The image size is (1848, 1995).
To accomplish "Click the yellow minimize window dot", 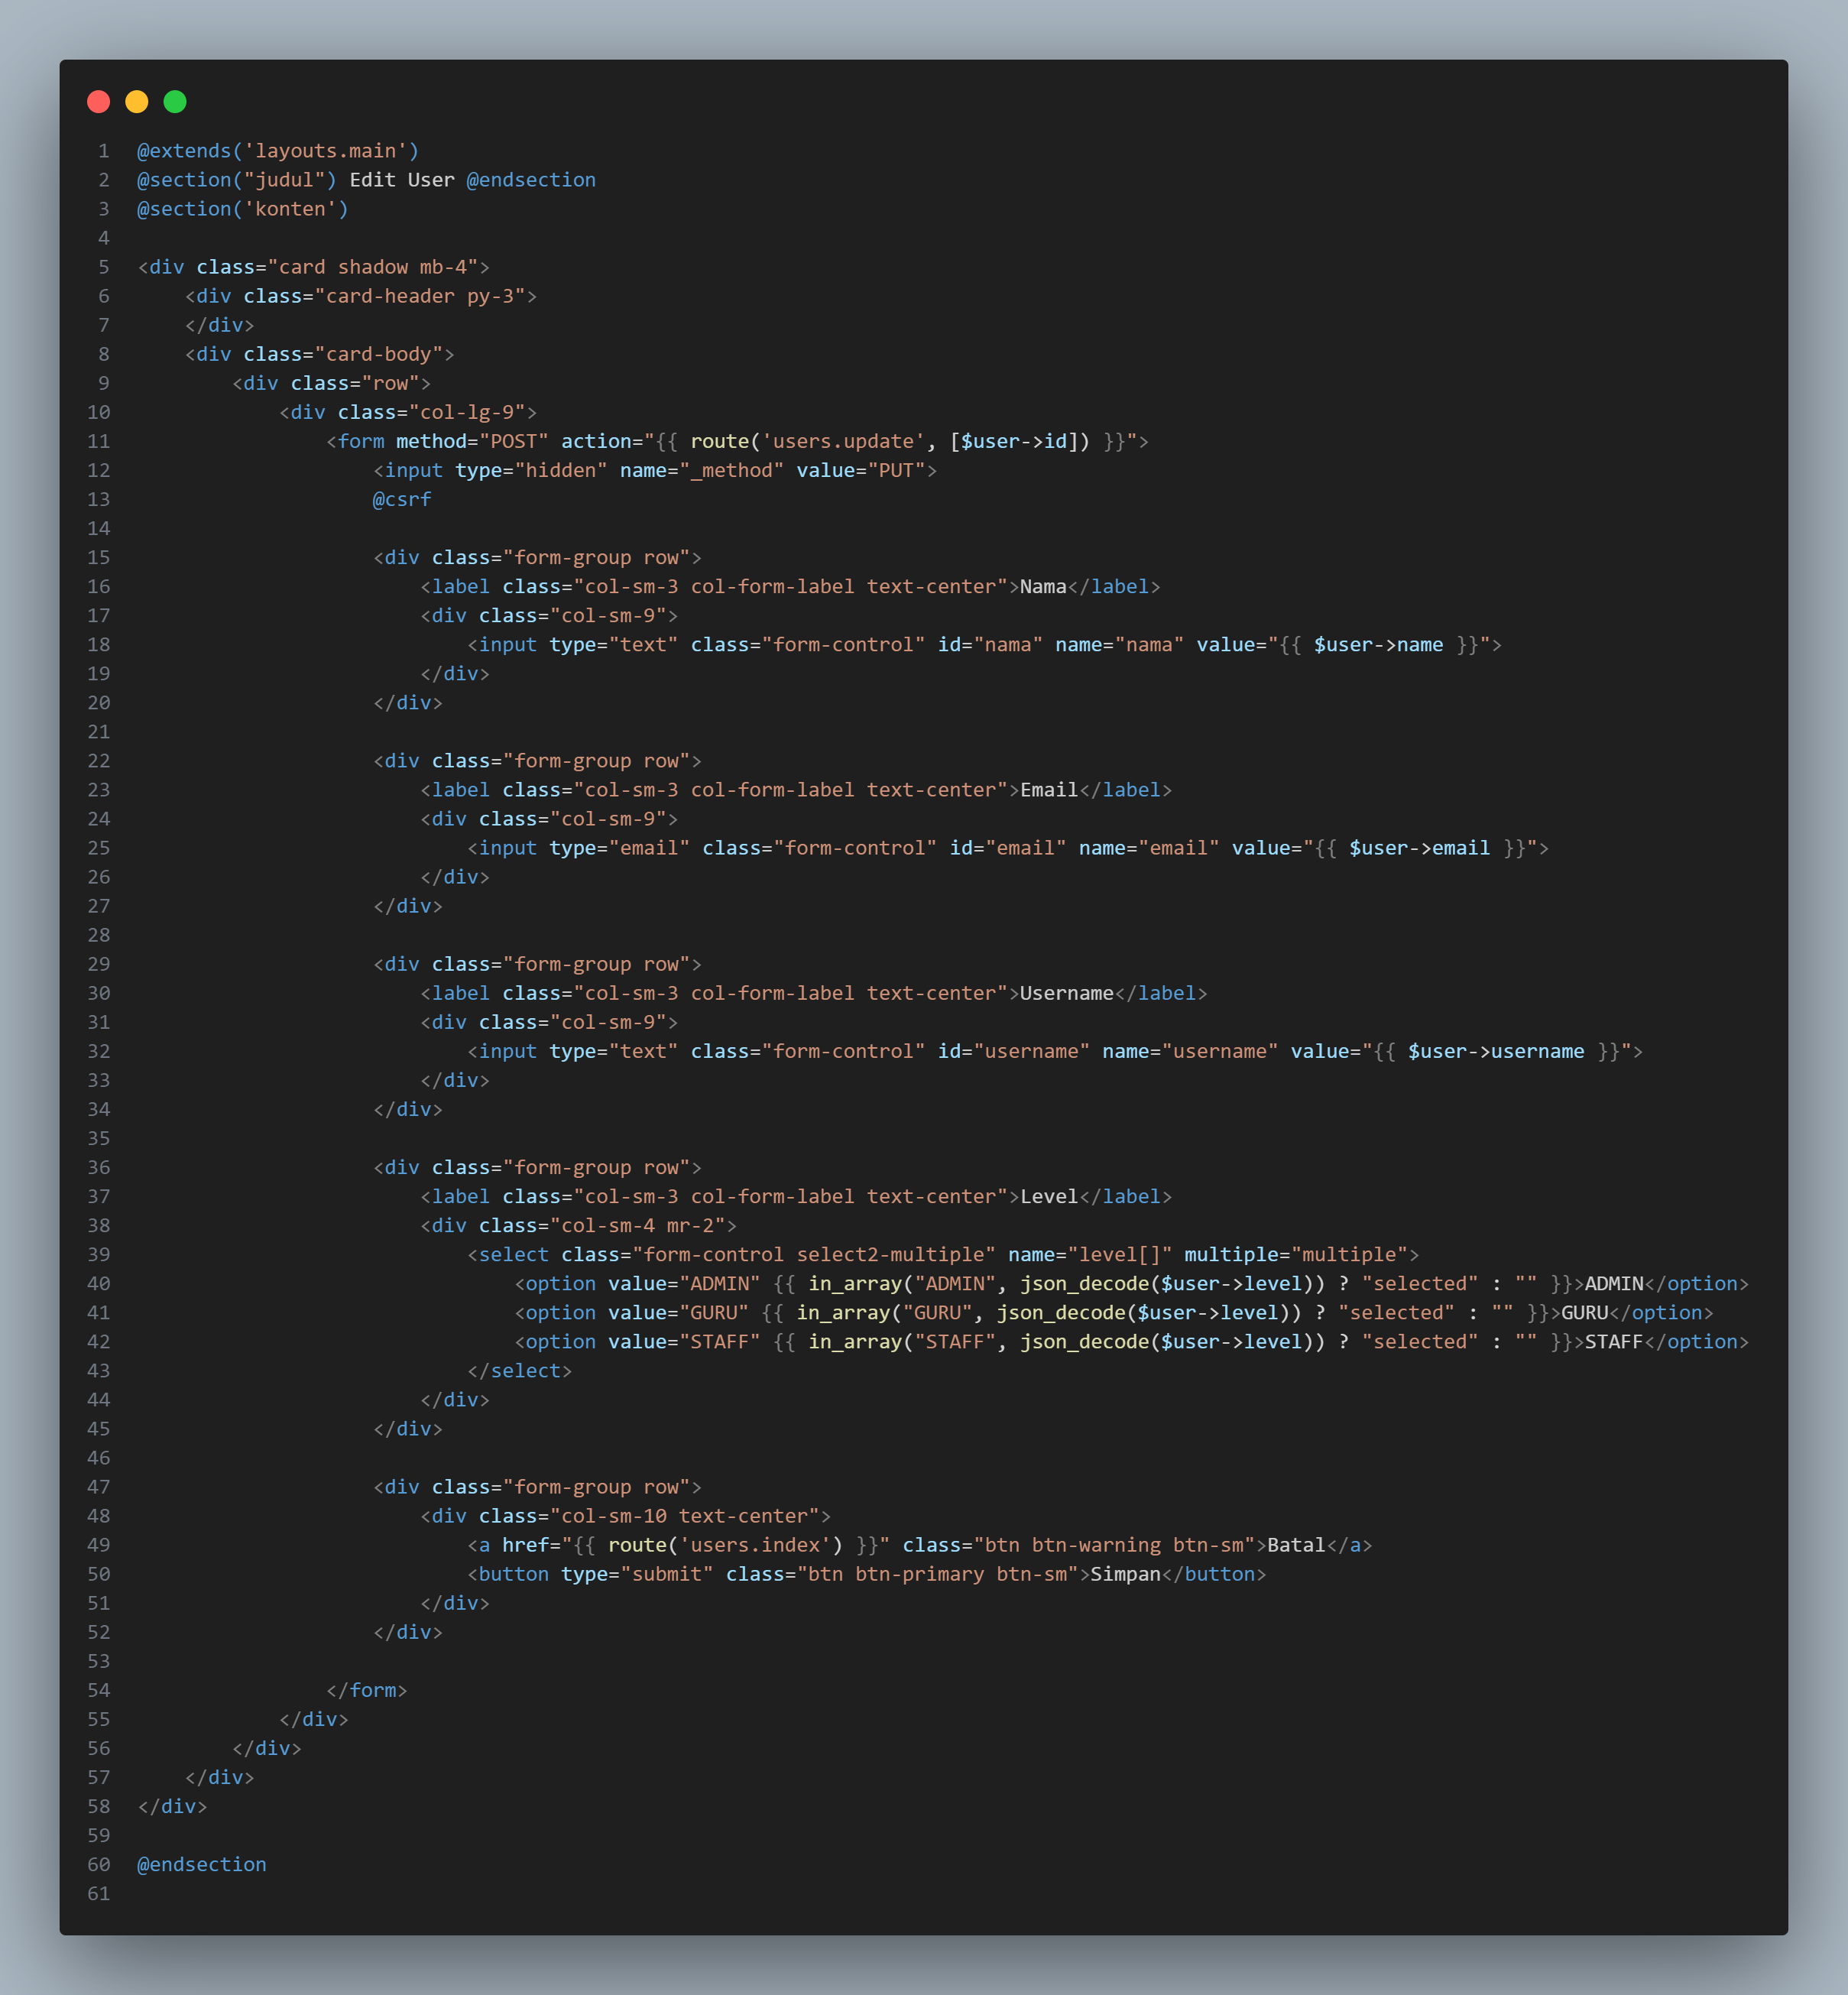I will point(137,101).
